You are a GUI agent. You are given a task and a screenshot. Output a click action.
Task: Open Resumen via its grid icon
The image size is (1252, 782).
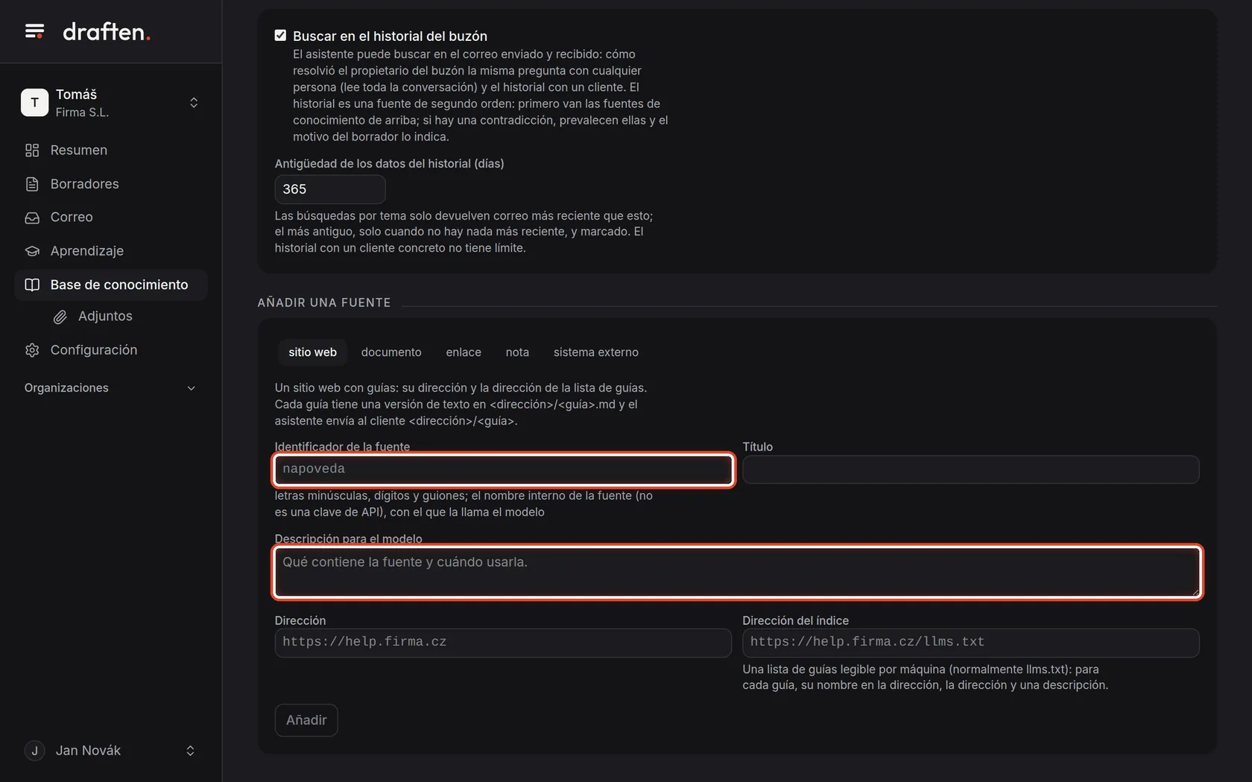pos(32,150)
